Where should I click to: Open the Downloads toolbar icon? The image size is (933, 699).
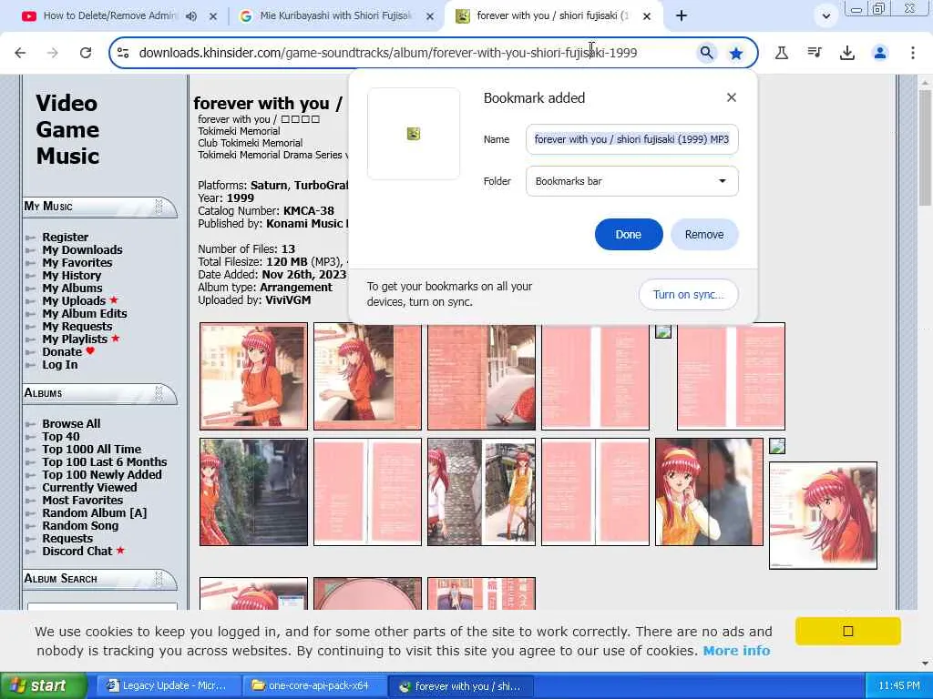tap(847, 53)
